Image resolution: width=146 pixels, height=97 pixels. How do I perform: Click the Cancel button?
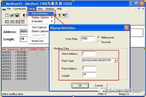pyautogui.click(x=99, y=86)
